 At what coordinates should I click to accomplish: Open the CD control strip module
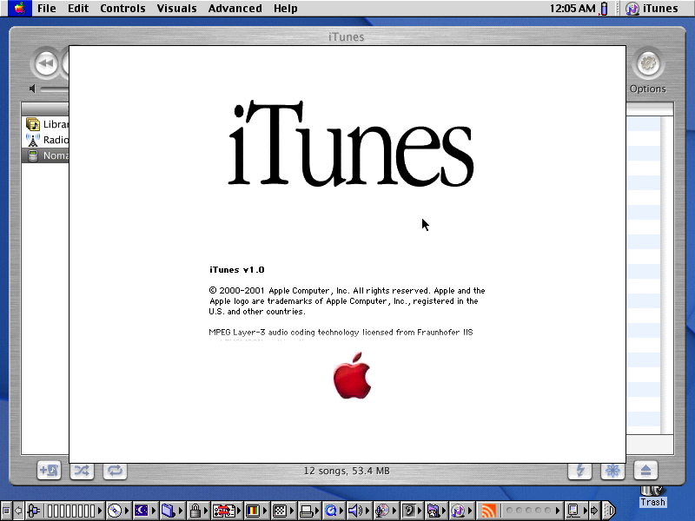115,511
